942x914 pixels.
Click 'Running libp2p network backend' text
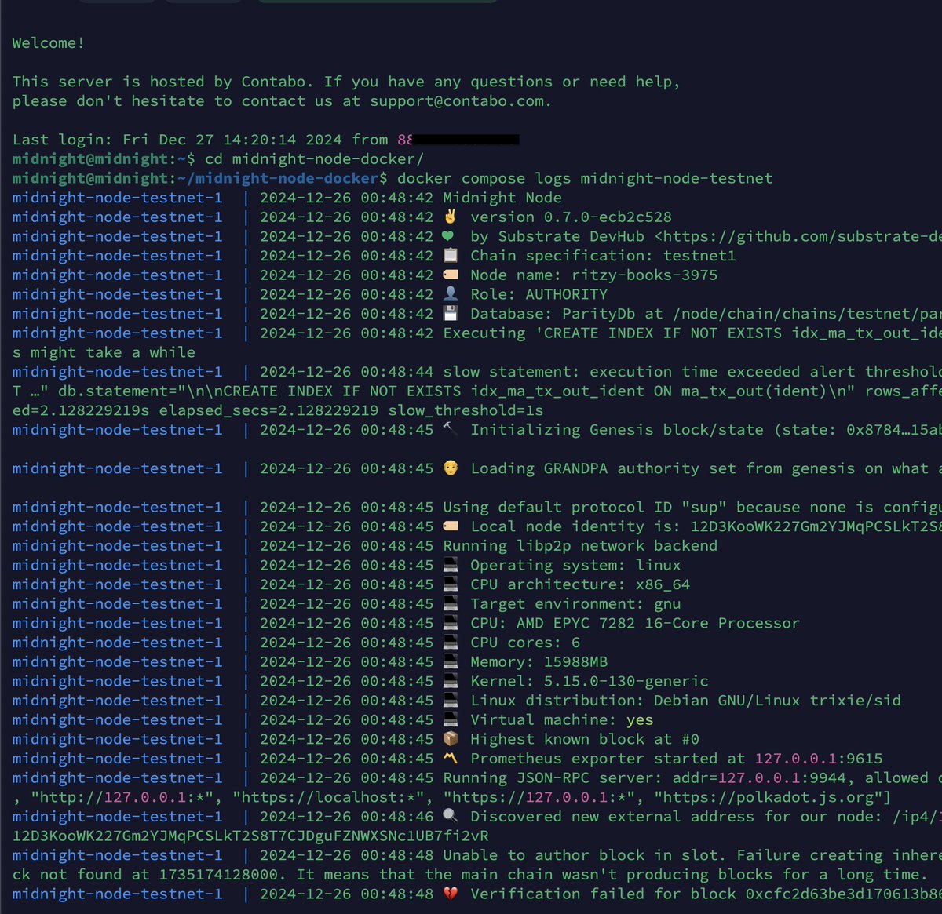coord(580,546)
